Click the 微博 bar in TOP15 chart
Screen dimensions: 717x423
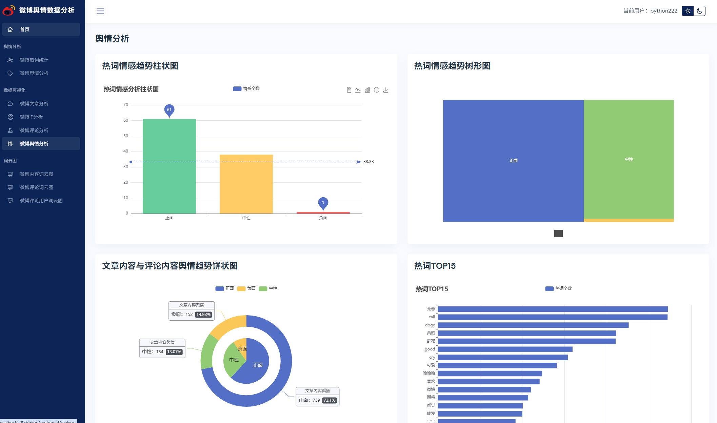click(484, 390)
